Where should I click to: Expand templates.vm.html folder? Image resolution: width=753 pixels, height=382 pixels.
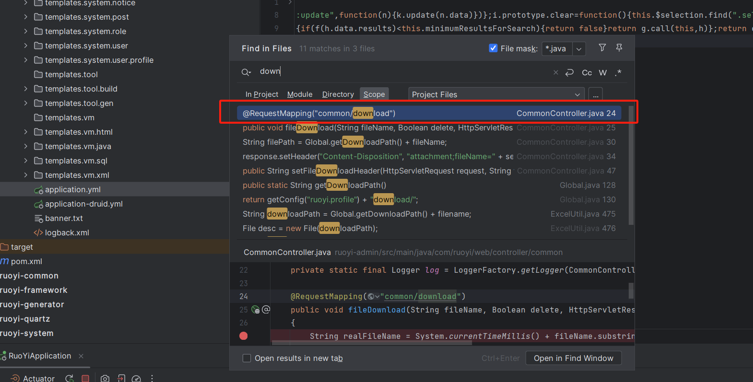coord(25,132)
